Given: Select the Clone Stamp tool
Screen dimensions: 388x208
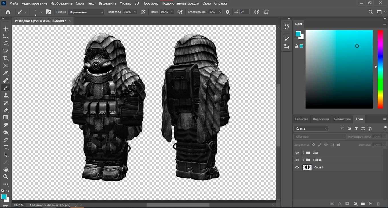Looking at the screenshot, I should (x=5, y=95).
